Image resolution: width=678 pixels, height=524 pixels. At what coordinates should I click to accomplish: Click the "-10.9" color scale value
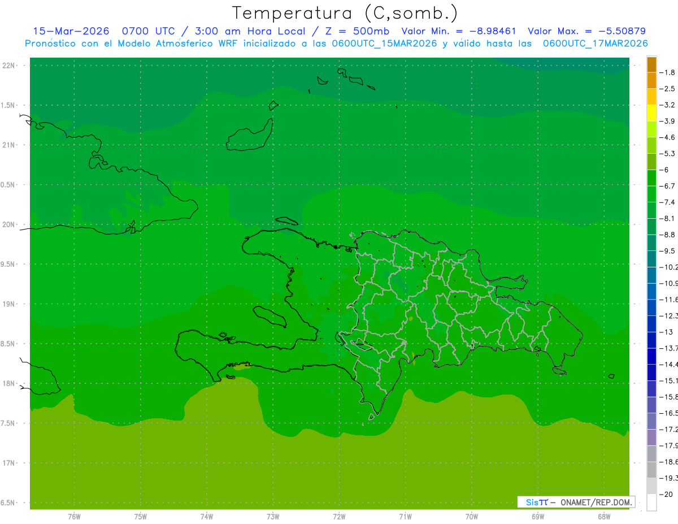[x=669, y=283]
